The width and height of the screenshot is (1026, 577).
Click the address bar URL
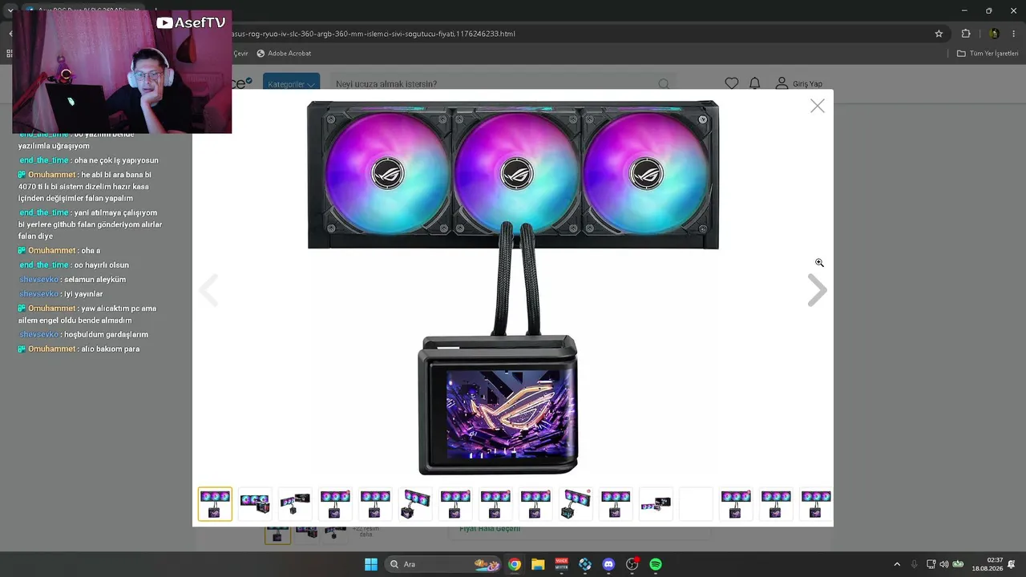tap(374, 34)
